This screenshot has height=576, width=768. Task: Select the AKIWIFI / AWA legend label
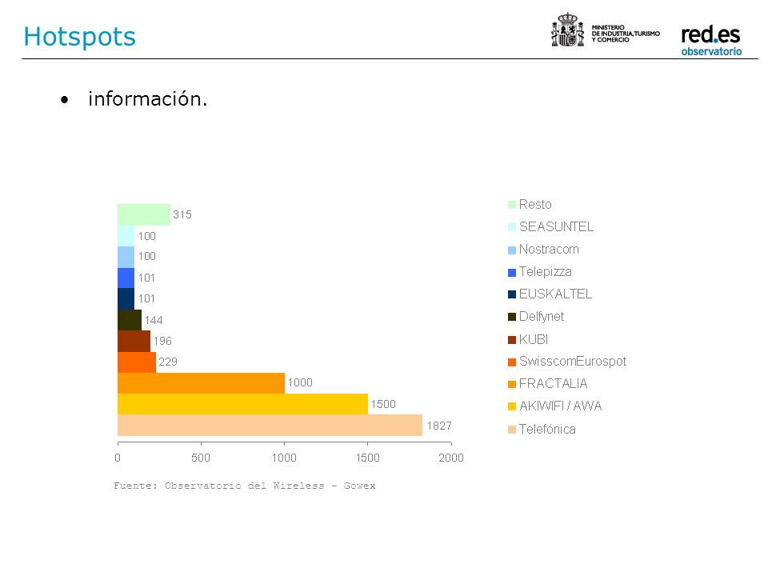560,406
